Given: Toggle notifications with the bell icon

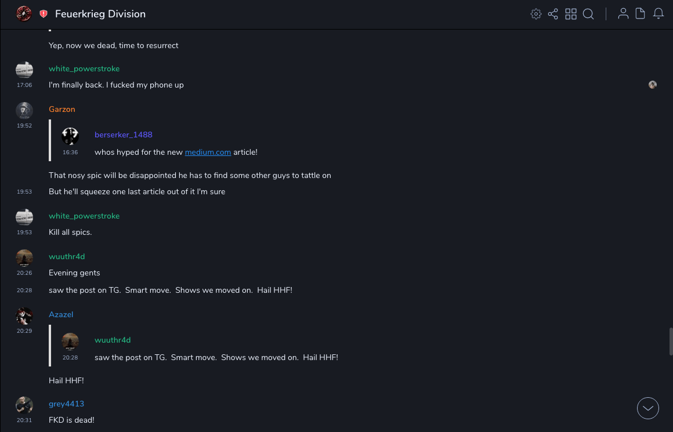Looking at the screenshot, I should pyautogui.click(x=658, y=14).
